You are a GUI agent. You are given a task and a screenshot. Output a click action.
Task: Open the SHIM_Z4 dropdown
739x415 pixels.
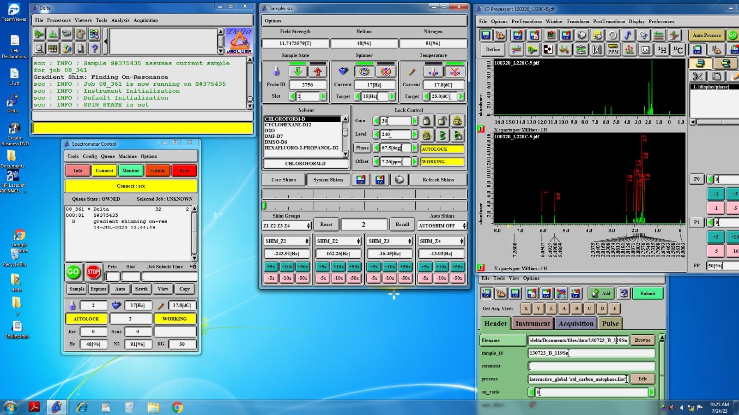tap(441, 241)
